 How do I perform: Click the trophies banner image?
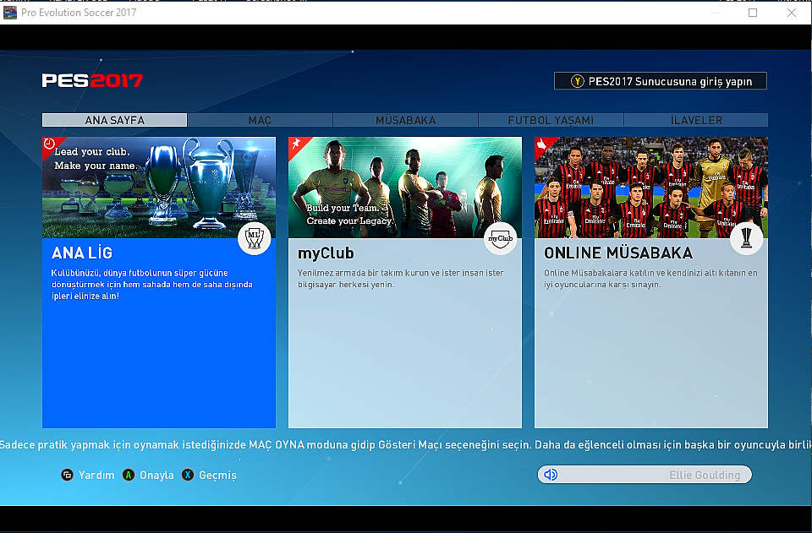[158, 188]
